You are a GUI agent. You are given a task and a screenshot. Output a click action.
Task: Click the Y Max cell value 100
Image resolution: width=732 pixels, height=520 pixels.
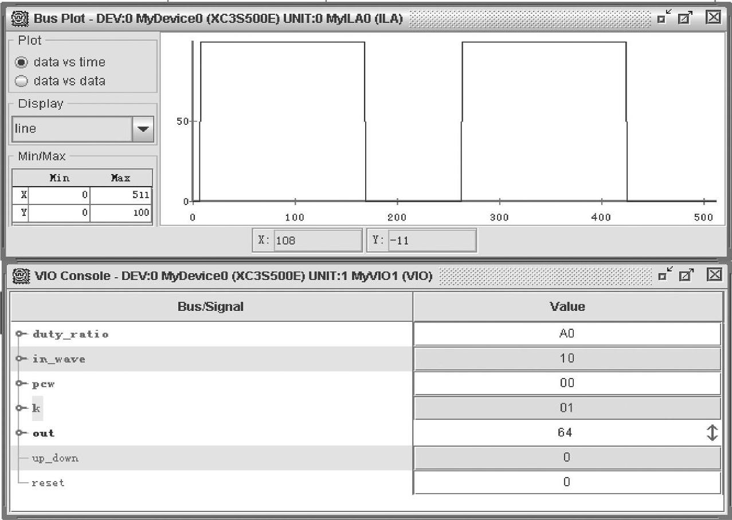click(121, 213)
